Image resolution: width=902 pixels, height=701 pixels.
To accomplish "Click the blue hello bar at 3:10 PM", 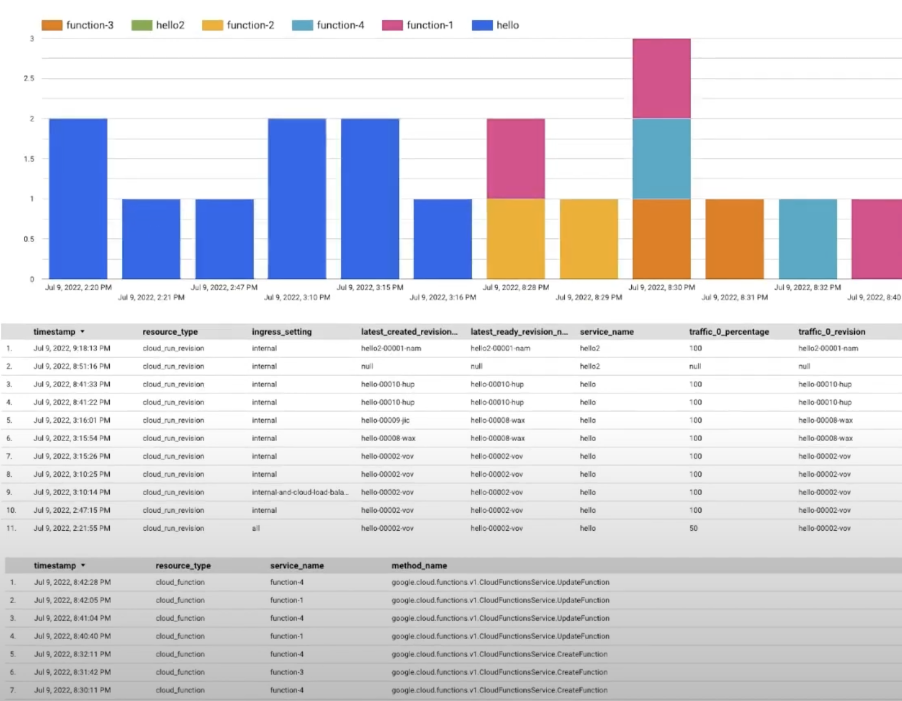I will coord(297,199).
